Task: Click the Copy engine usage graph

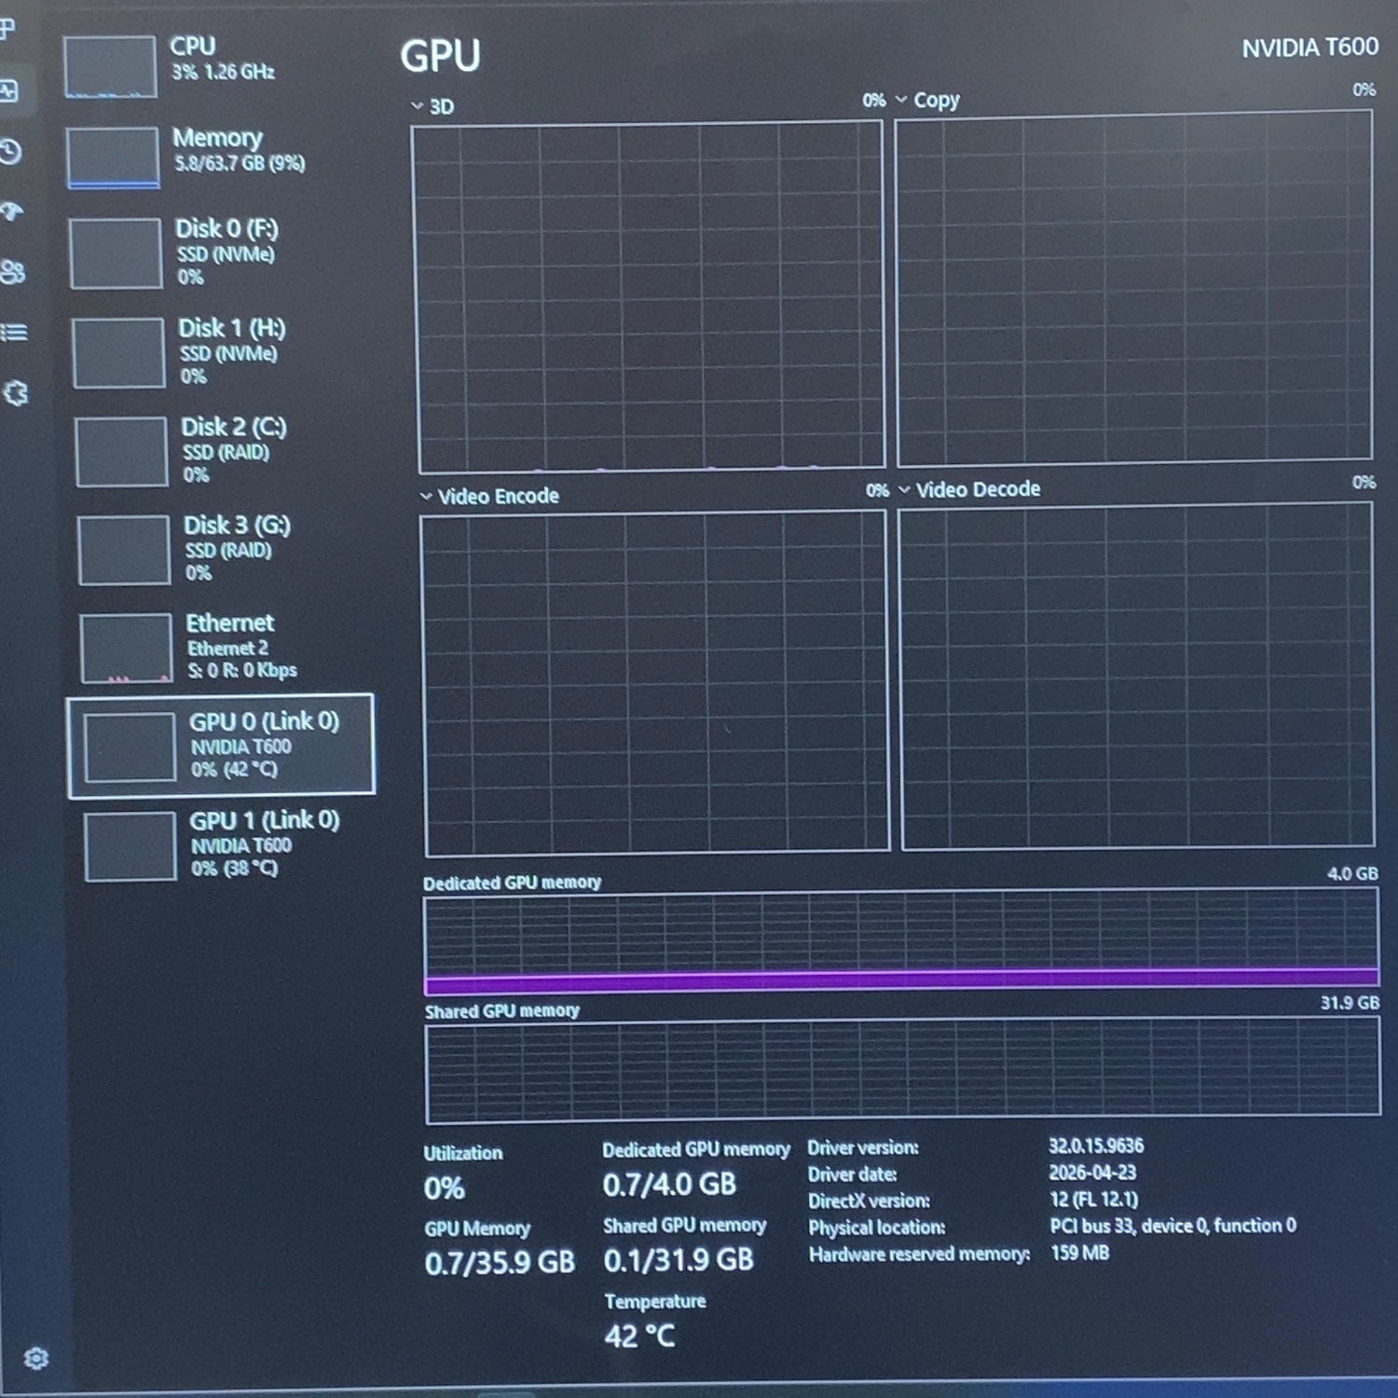Action: [x=1134, y=288]
